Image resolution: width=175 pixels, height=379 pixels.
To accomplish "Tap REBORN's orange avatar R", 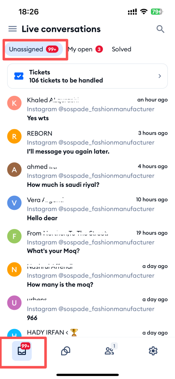I will (x=14, y=137).
